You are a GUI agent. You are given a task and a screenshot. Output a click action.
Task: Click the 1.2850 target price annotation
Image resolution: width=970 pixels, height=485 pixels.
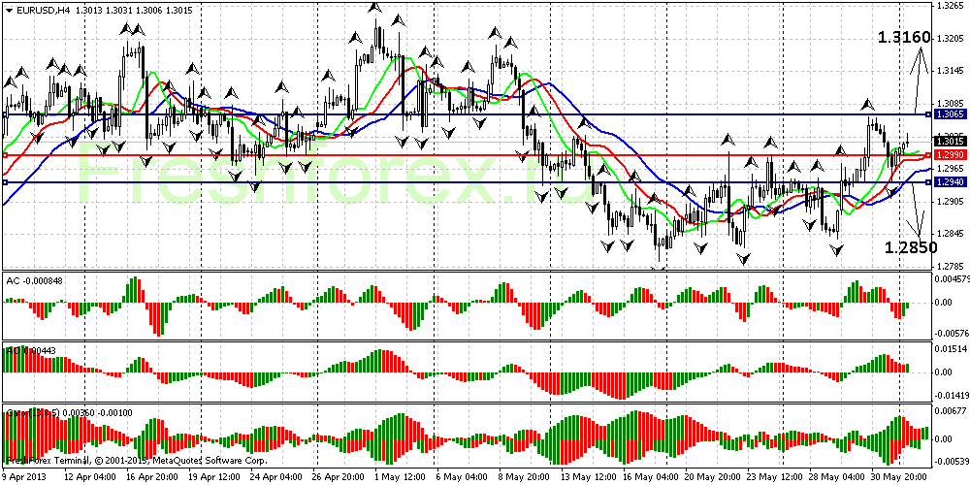click(910, 247)
